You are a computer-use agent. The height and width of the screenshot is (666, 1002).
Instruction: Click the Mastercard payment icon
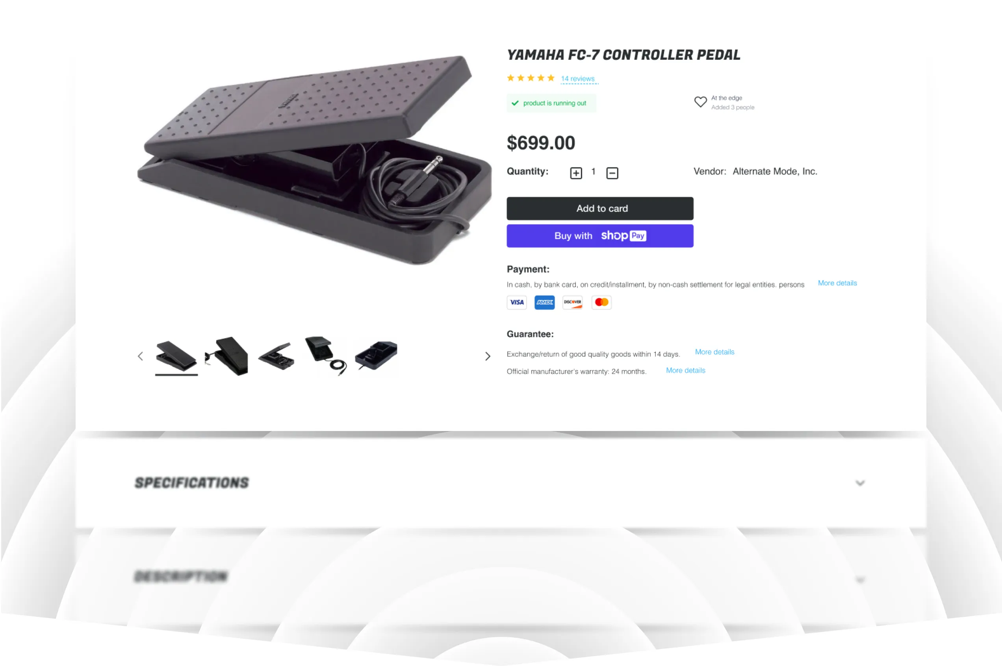tap(601, 302)
